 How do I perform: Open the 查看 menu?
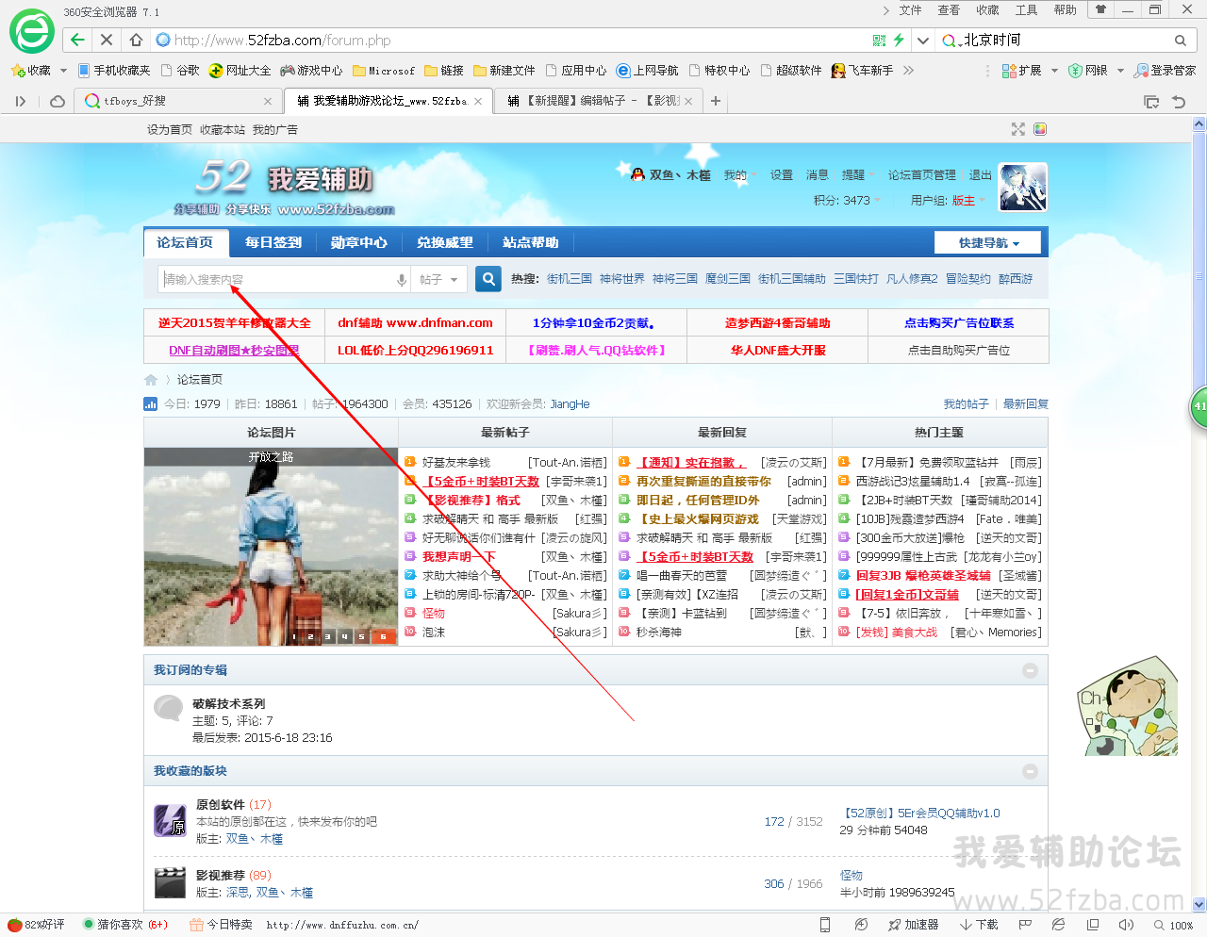coord(949,10)
